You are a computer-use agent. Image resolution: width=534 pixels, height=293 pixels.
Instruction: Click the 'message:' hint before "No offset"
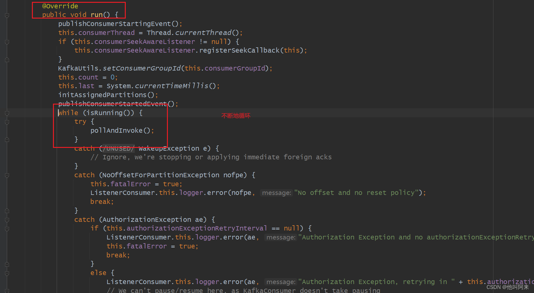(x=276, y=193)
